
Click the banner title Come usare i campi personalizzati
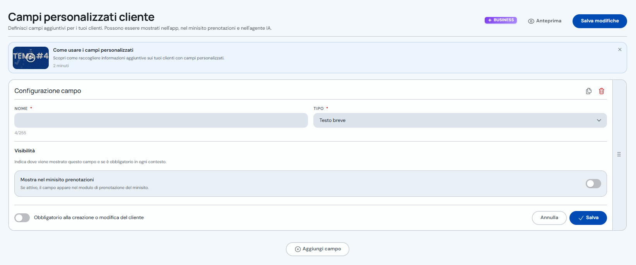(x=93, y=50)
